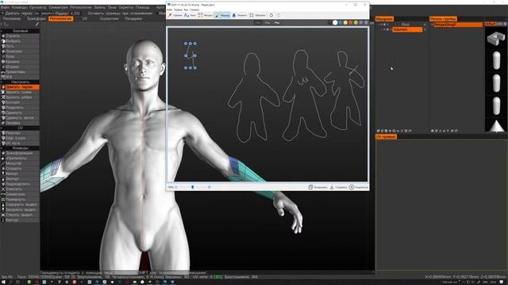Select the UV путь tool
Screen dimensions: 508x285
(20, 143)
